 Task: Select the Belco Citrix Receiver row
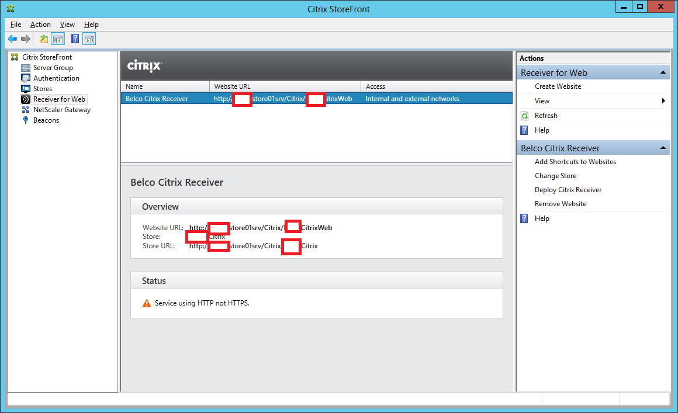pyautogui.click(x=317, y=99)
